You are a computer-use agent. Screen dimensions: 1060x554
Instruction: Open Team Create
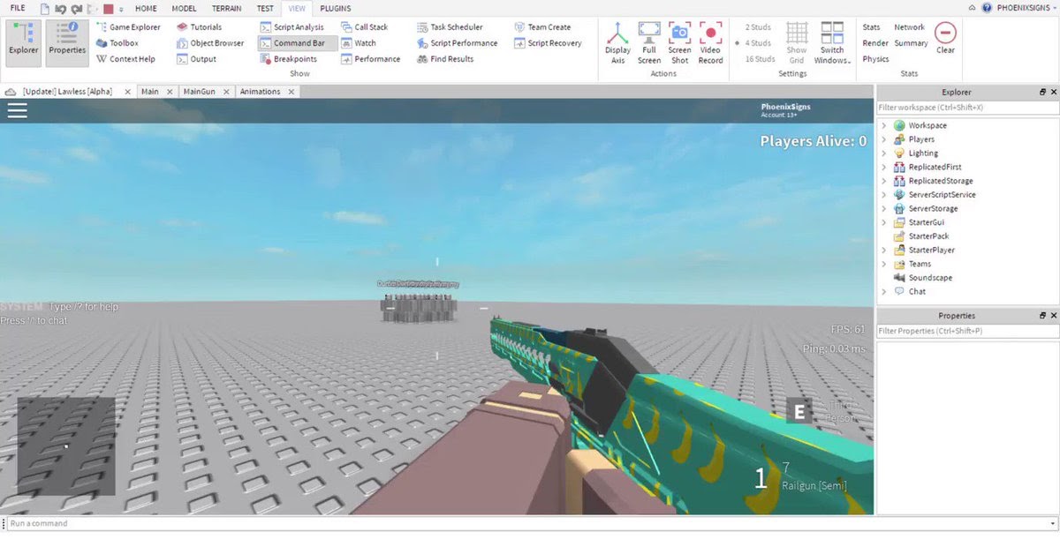[541, 27]
